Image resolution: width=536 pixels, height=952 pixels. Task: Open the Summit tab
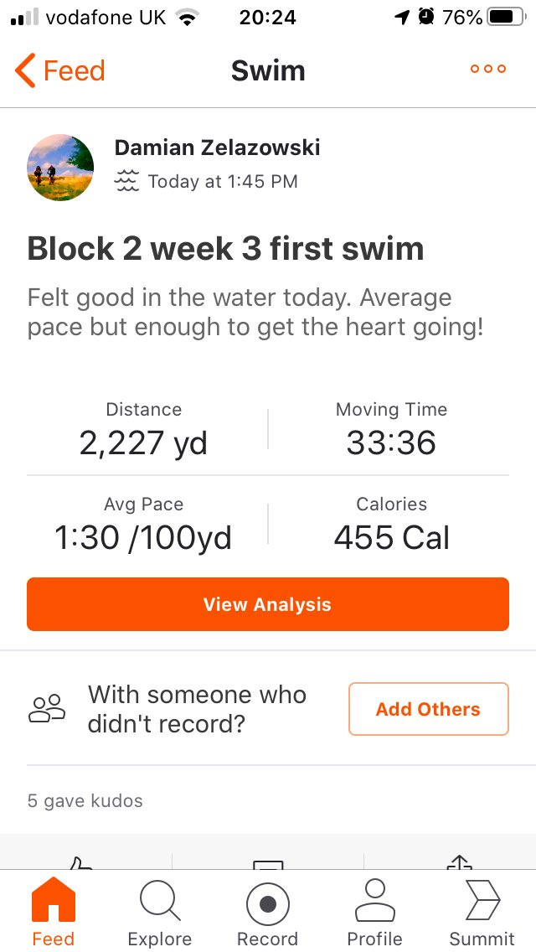482,912
